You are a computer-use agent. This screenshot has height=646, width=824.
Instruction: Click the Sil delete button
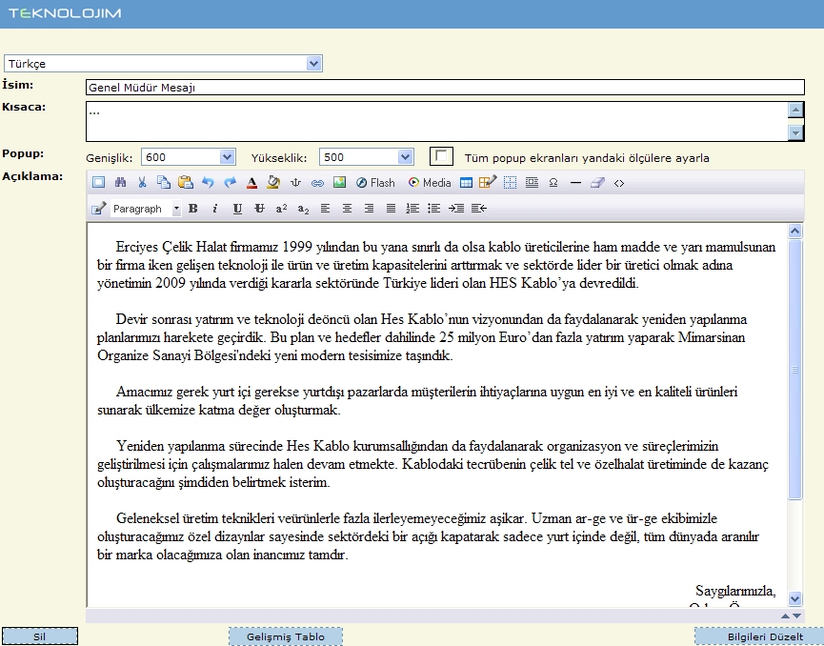coord(39,636)
